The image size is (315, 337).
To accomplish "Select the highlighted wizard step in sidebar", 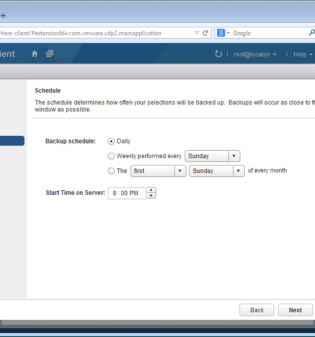I will (12, 141).
